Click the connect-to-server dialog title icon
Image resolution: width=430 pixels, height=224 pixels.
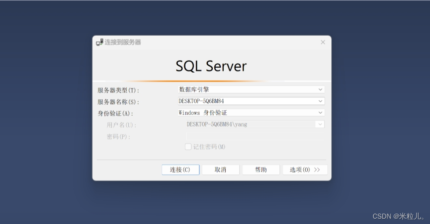tap(99, 42)
